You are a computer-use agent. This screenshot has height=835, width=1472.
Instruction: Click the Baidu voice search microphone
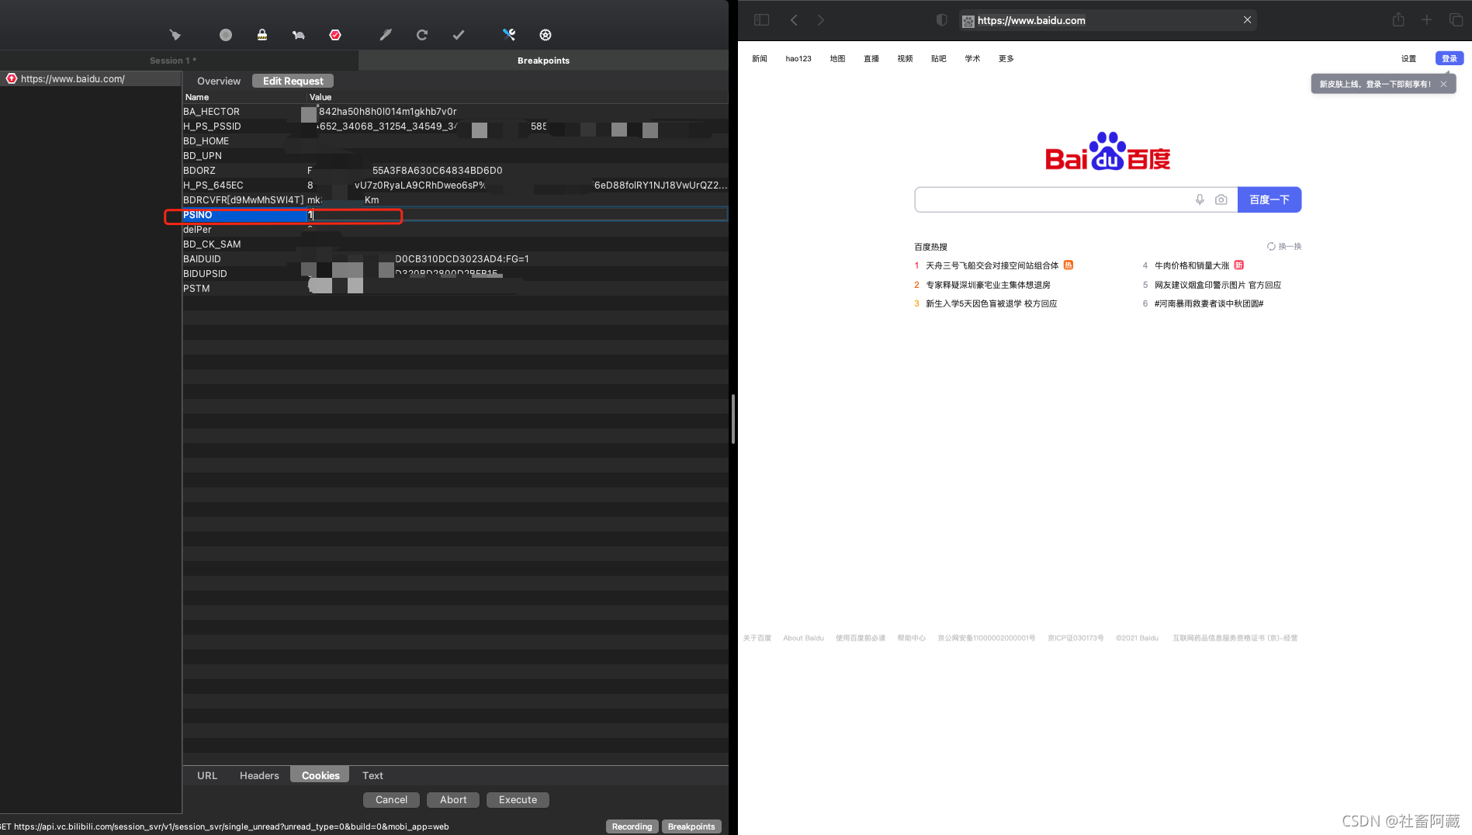click(x=1200, y=199)
